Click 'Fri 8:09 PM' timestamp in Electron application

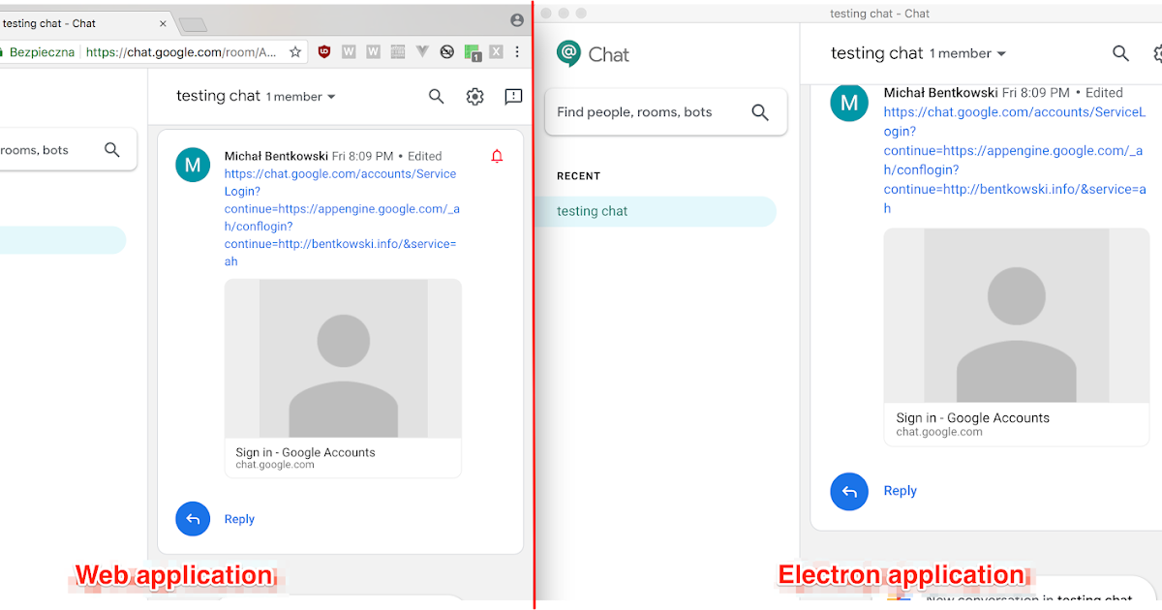click(x=1036, y=93)
